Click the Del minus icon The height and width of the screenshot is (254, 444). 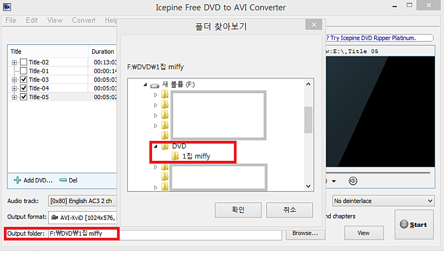click(x=63, y=180)
